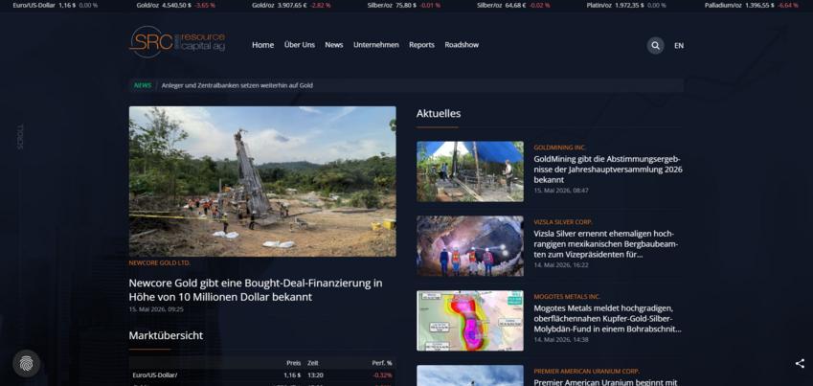Click -0,32% performance value in market table
The image size is (813, 386).
click(382, 375)
